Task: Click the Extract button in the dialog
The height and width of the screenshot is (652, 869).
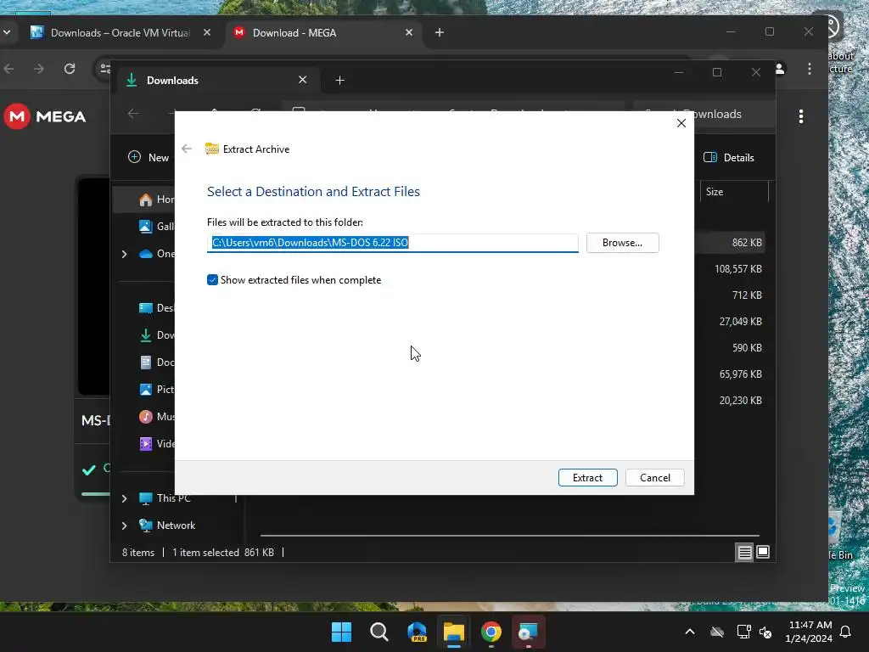Action: pos(587,477)
